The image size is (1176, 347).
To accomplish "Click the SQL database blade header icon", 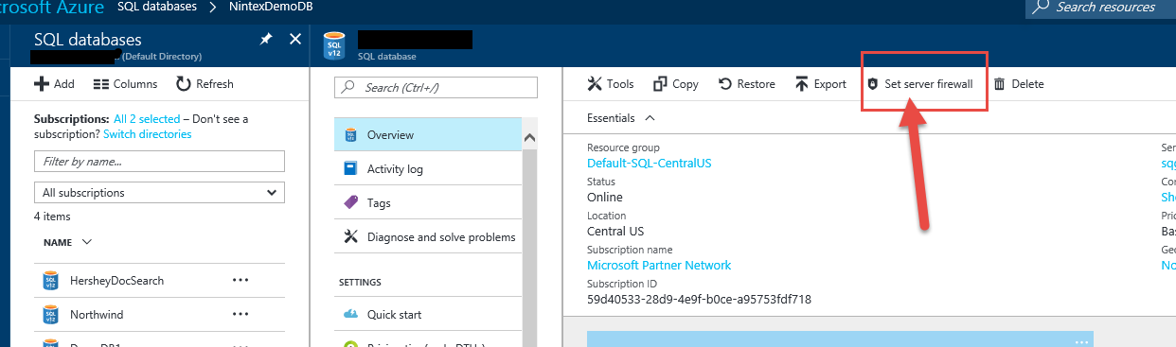I will coord(334,45).
